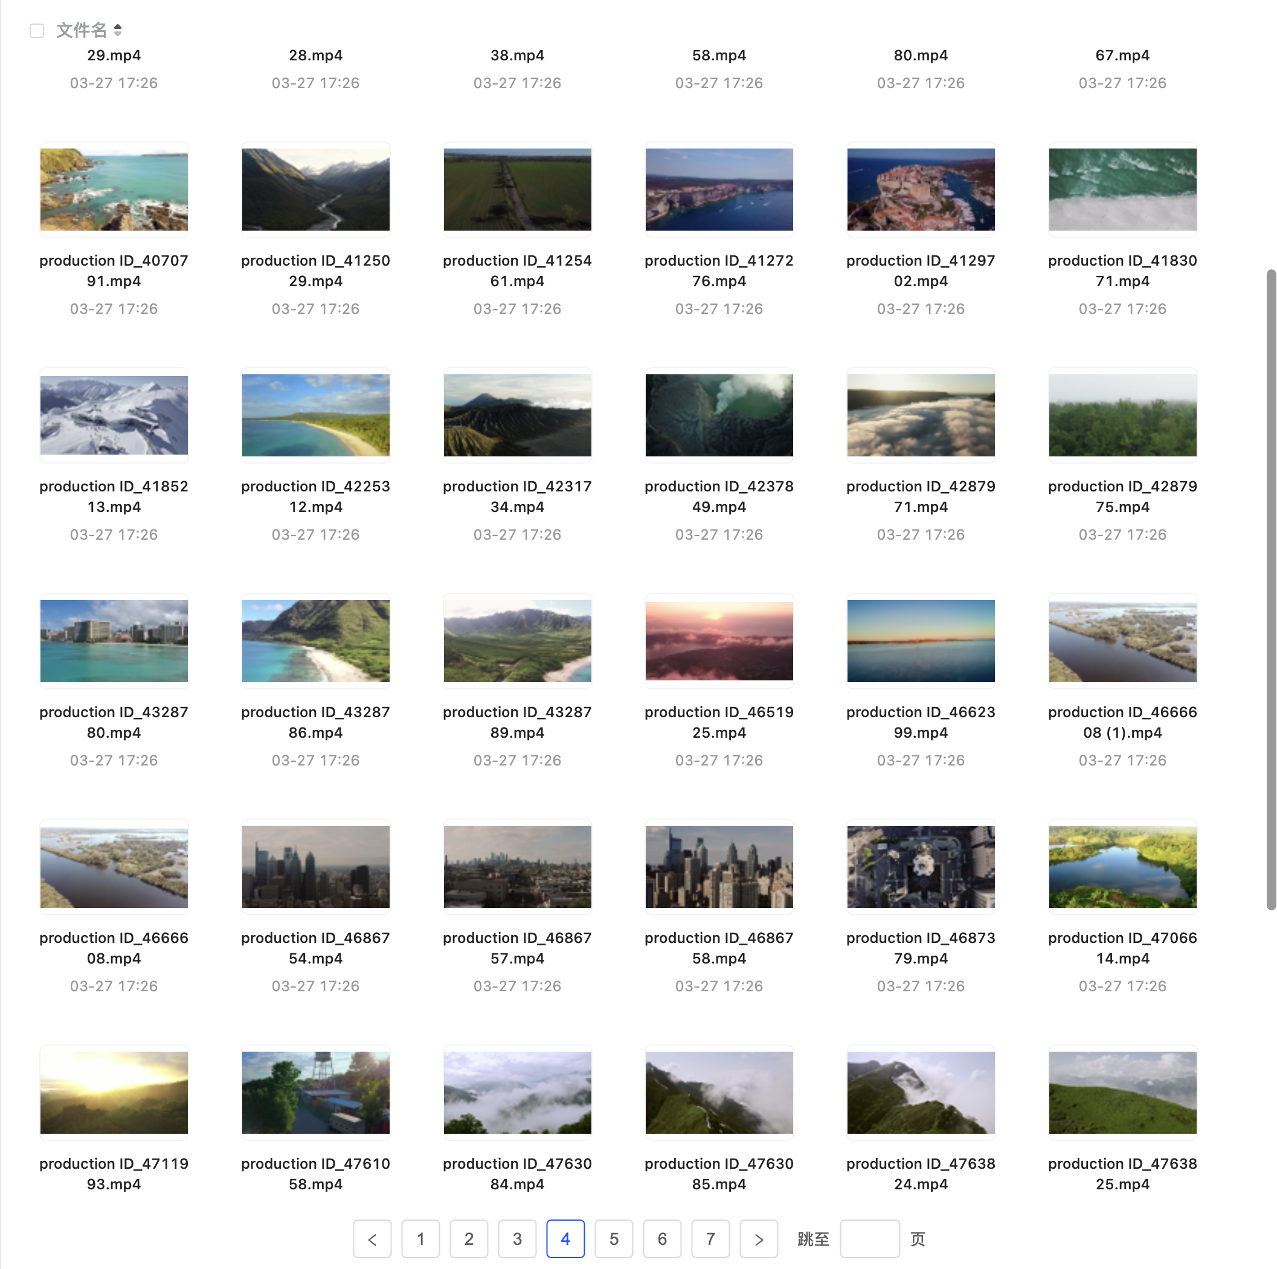The image size is (1277, 1269).
Task: Open thumbnail of production ID_4287975.mp4
Action: pyautogui.click(x=1122, y=415)
